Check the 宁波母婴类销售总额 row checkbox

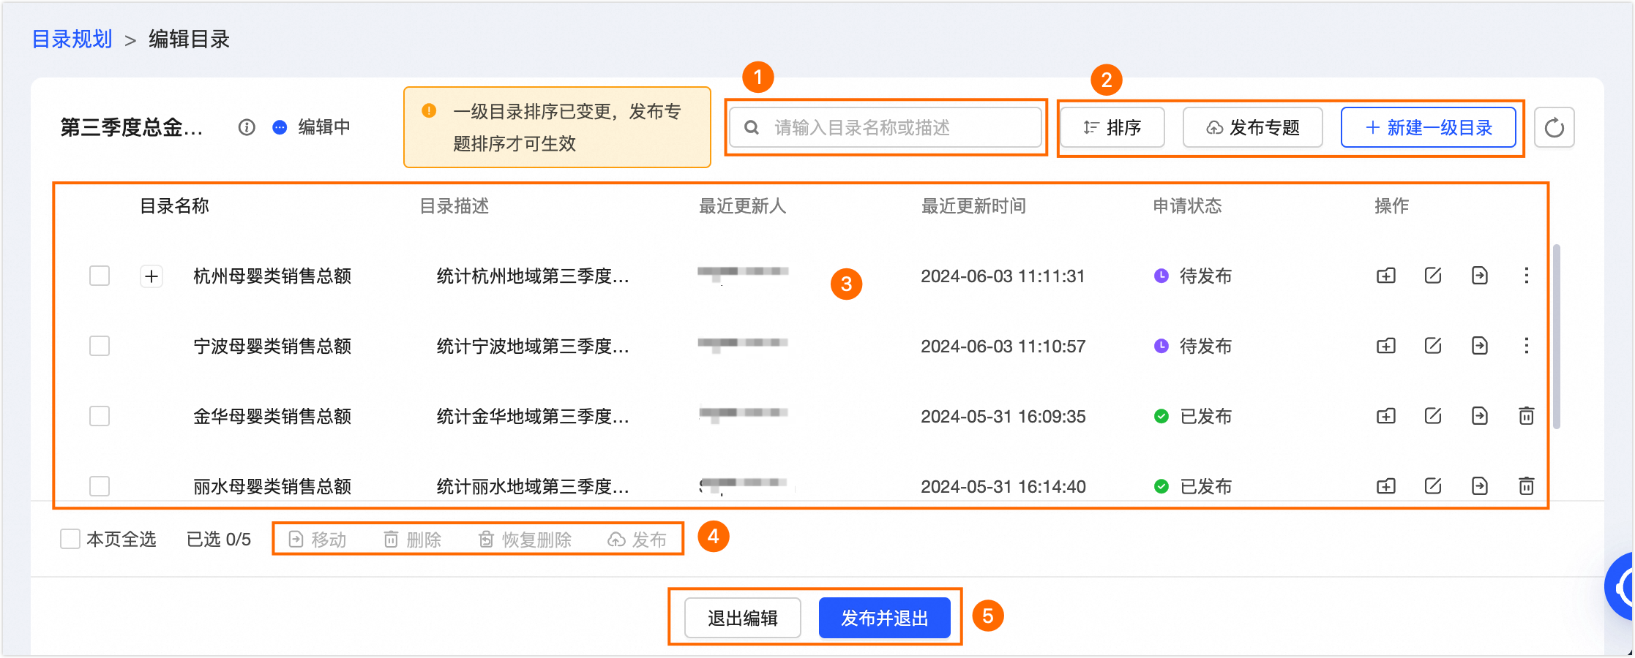100,346
